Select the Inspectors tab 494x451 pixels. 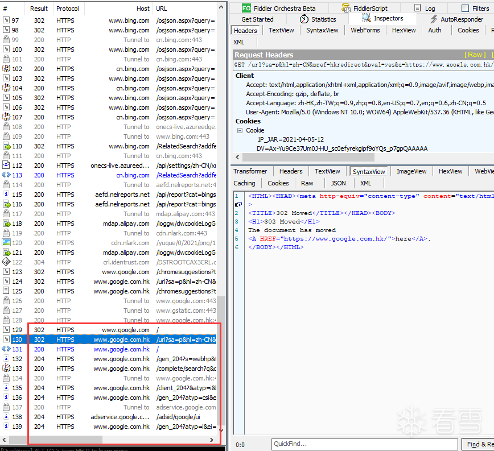click(382, 19)
